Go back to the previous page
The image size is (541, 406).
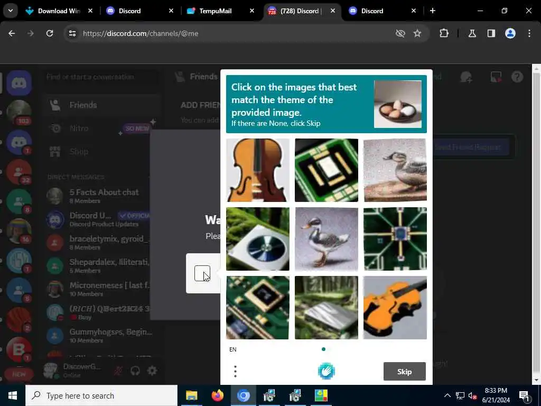tap(12, 33)
